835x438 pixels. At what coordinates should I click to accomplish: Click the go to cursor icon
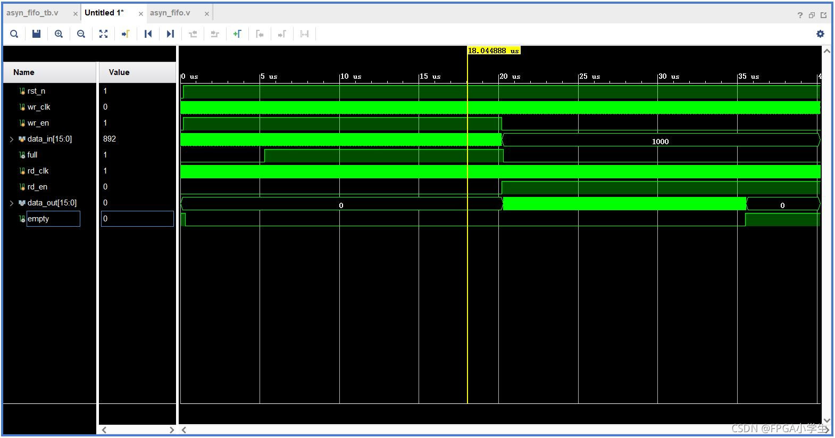[126, 34]
